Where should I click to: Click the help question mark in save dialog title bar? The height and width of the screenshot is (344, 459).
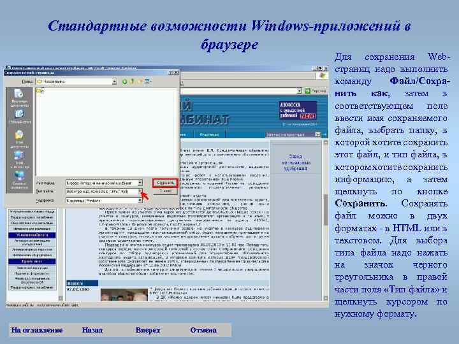coord(171,72)
